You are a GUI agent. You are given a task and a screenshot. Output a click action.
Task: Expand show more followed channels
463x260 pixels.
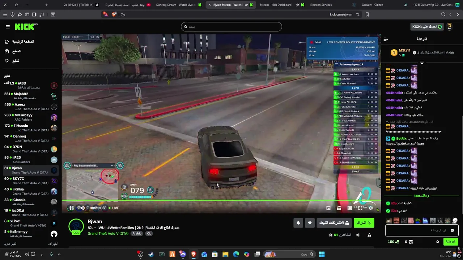[x=10, y=244]
